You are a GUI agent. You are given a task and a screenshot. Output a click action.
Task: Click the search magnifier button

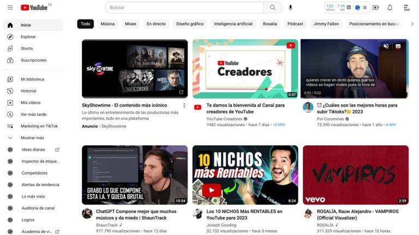click(273, 8)
